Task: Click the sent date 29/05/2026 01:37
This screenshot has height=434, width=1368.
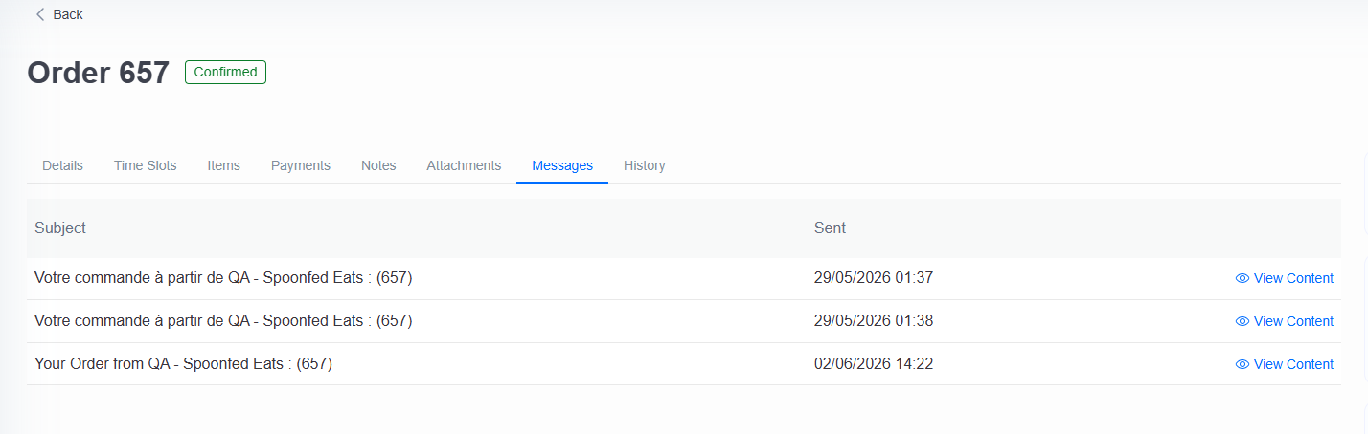Action: click(x=874, y=278)
